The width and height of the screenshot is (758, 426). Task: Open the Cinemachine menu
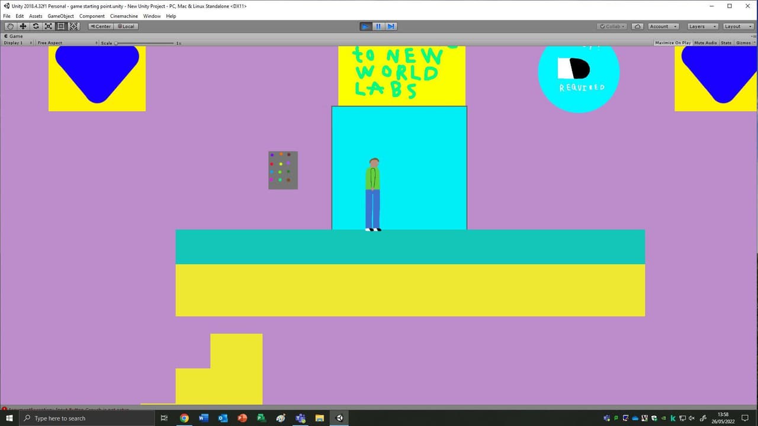124,16
